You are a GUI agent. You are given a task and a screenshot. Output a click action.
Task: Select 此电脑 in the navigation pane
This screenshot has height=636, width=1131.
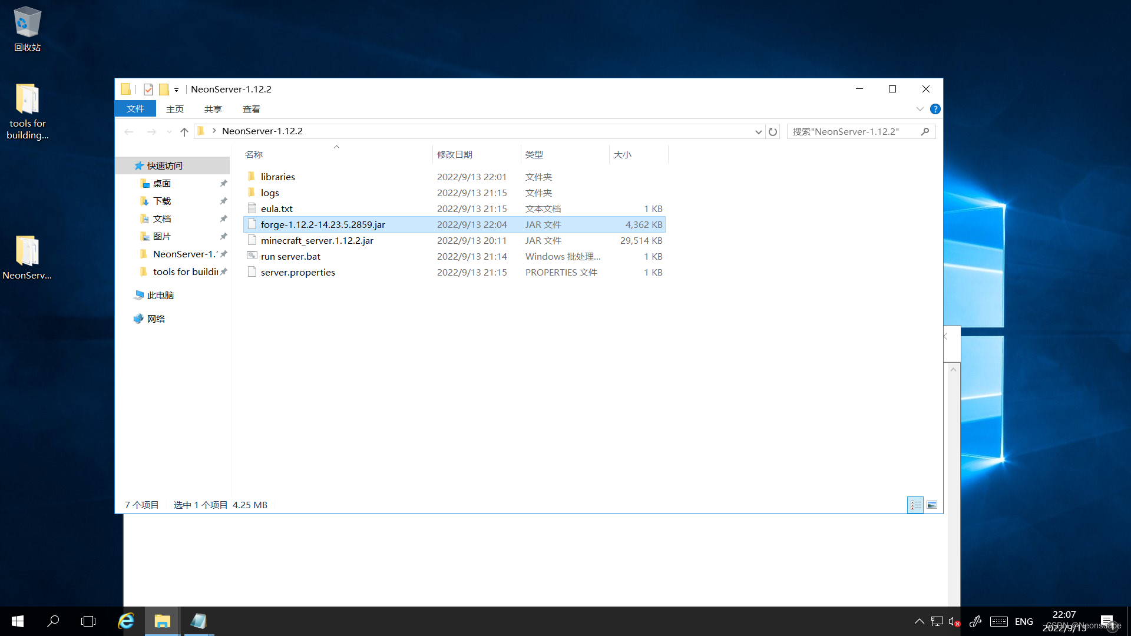[160, 296]
